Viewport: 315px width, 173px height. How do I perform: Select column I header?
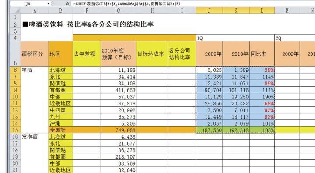182,10
